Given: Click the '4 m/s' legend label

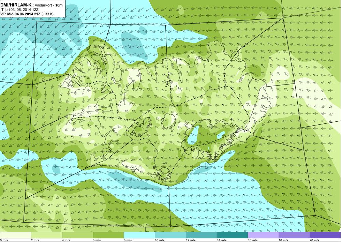Looking at the screenshot, I should click(x=66, y=240).
